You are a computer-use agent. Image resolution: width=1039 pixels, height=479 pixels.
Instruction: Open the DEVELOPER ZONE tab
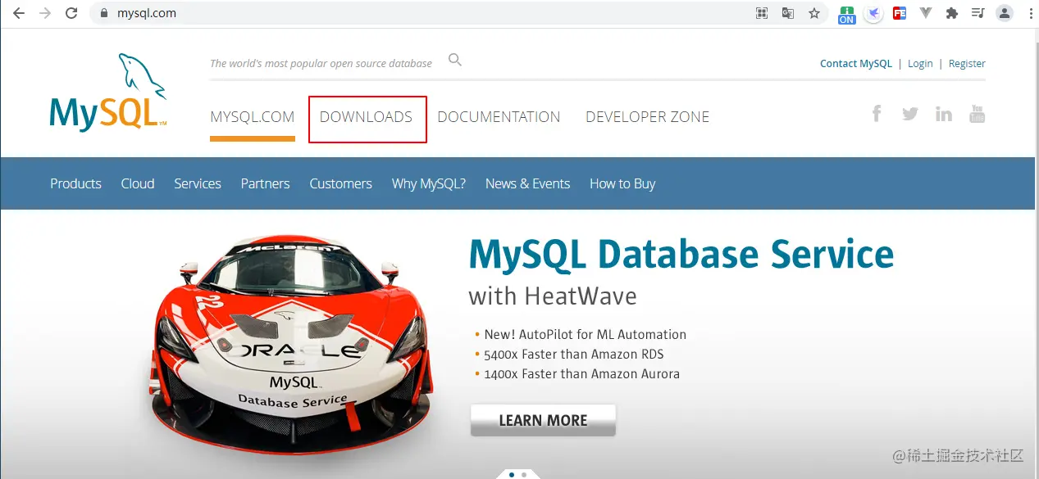(648, 117)
